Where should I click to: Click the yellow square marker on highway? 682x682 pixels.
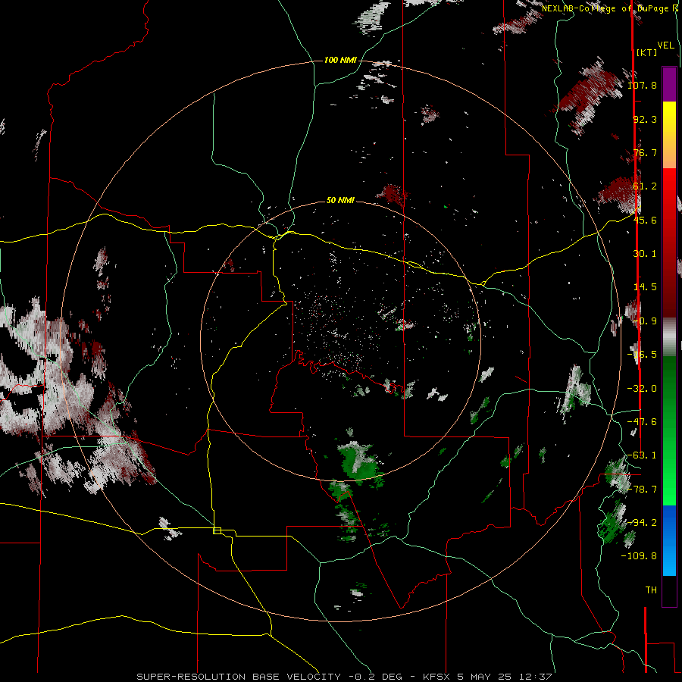[x=217, y=530]
